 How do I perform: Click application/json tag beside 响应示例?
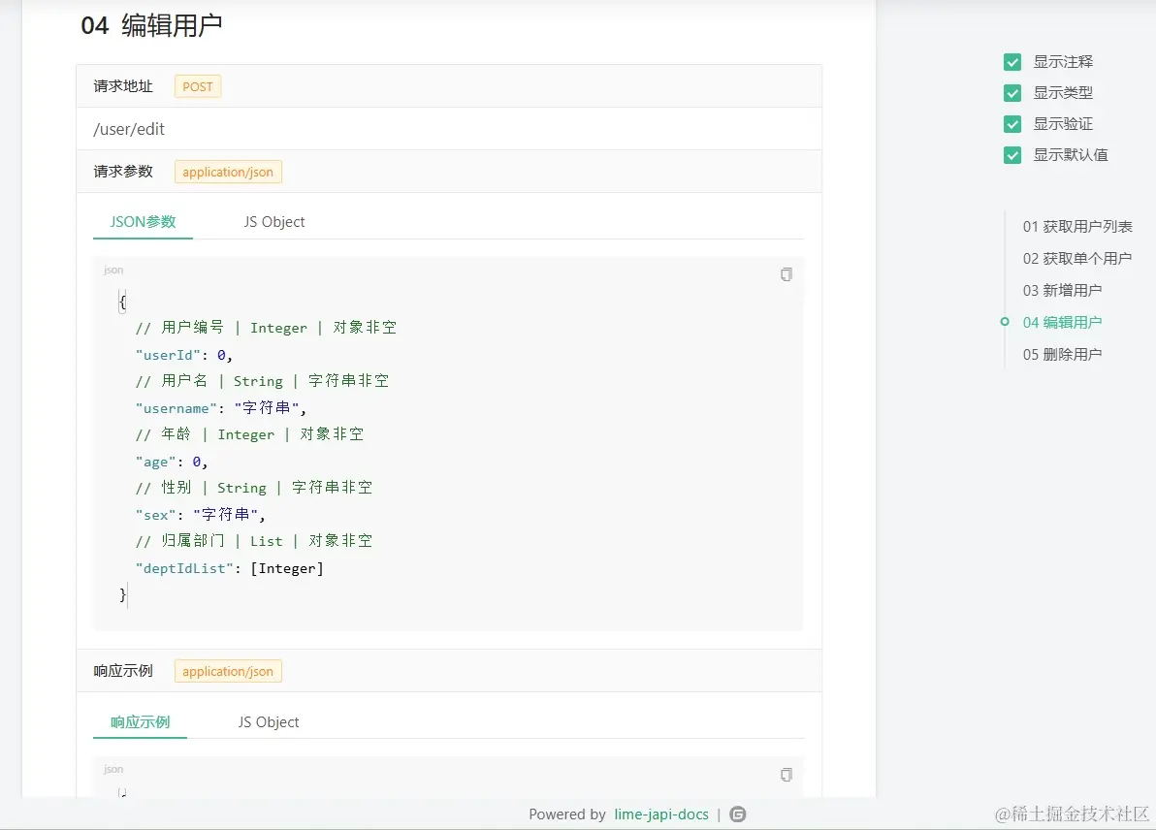[x=228, y=672]
